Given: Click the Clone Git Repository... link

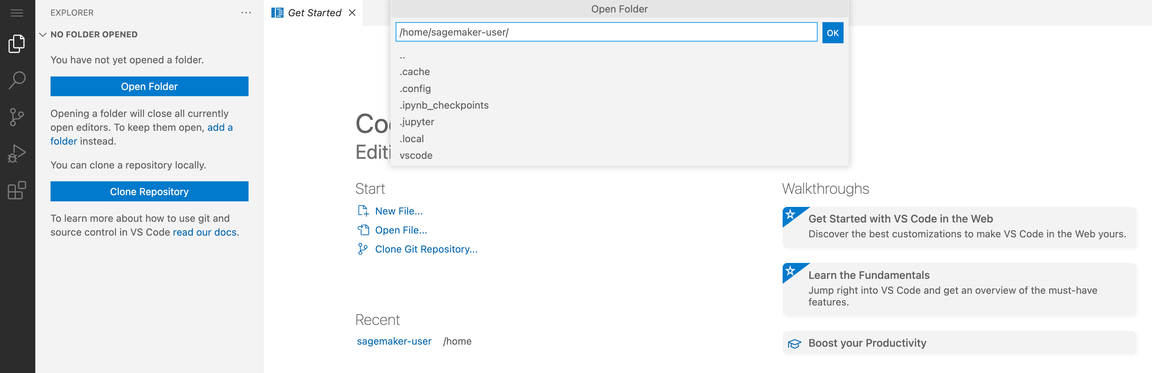Looking at the screenshot, I should point(426,249).
